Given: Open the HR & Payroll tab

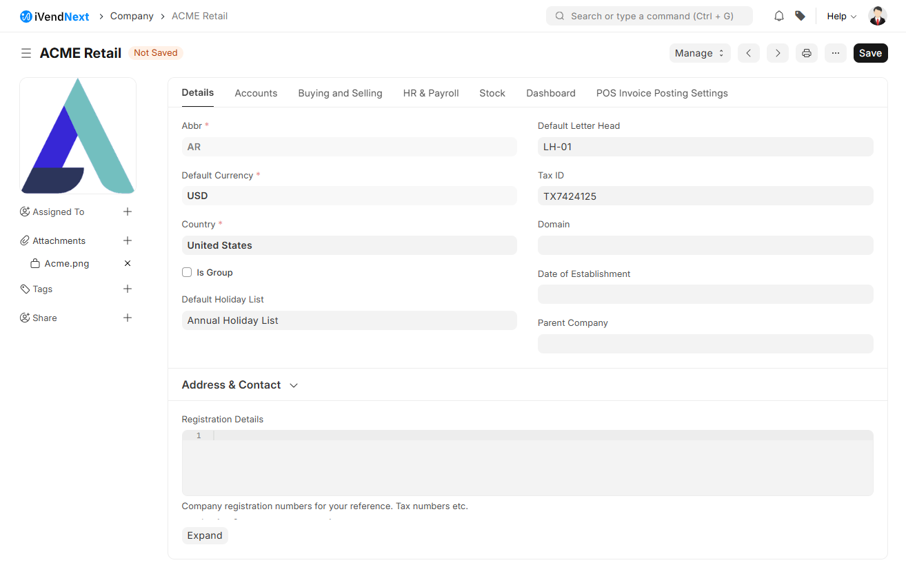Looking at the screenshot, I should click(x=431, y=93).
